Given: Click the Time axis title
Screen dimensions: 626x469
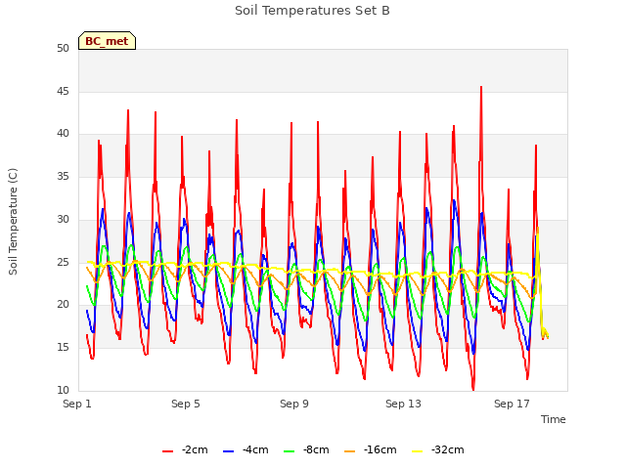Looking at the screenshot, I should (x=554, y=419).
